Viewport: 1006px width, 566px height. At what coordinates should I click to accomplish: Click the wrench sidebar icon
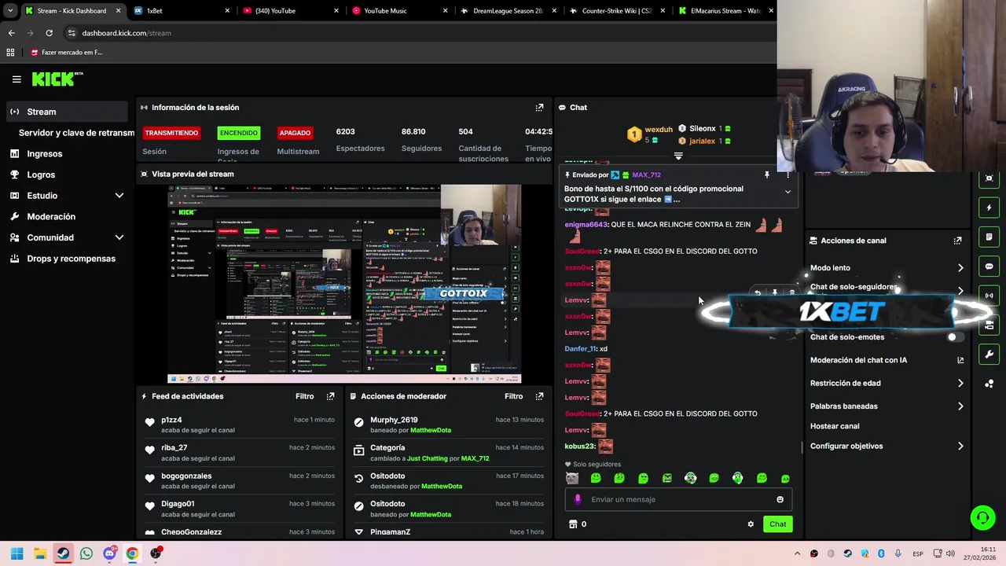tap(989, 355)
